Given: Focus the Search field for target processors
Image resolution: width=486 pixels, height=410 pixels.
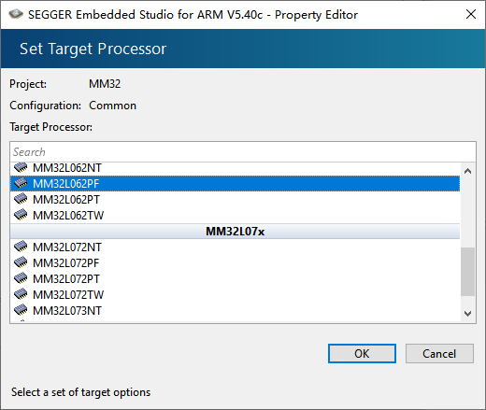Looking at the screenshot, I should (243, 152).
